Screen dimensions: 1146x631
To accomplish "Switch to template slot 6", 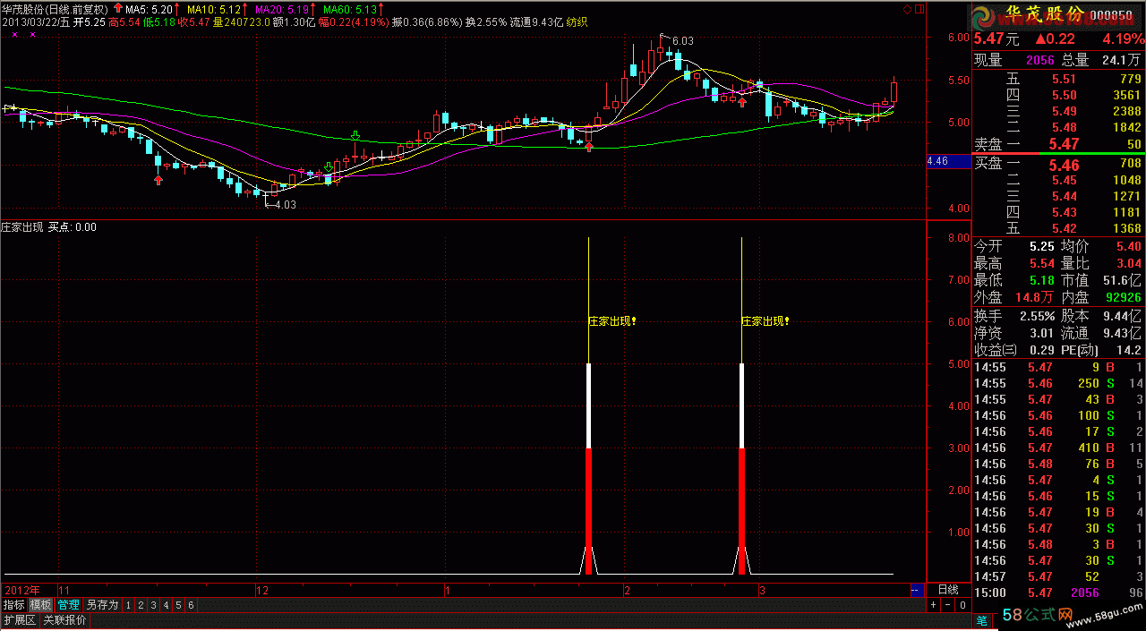I will coord(190,606).
